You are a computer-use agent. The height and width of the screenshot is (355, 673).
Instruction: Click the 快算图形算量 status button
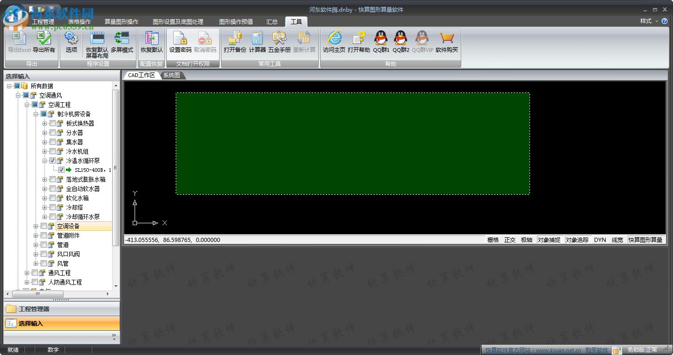pyautogui.click(x=645, y=240)
